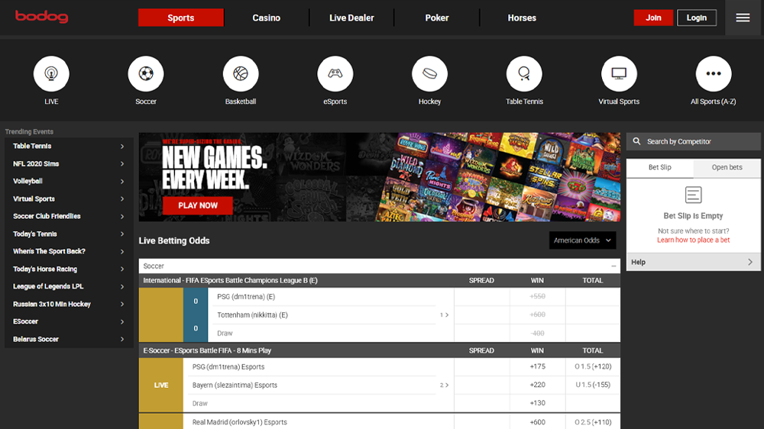764x429 pixels.
Task: Click the Login button
Action: pos(696,18)
